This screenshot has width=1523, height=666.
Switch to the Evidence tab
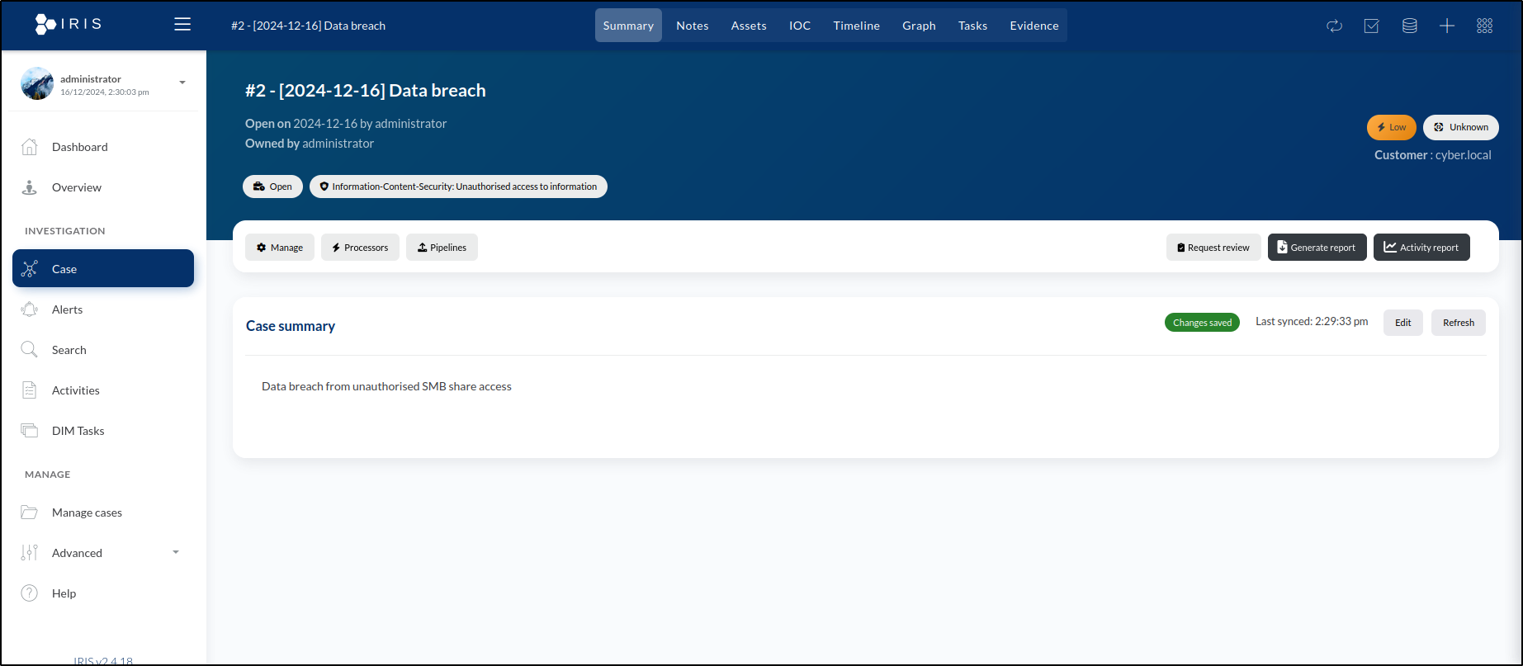tap(1033, 26)
